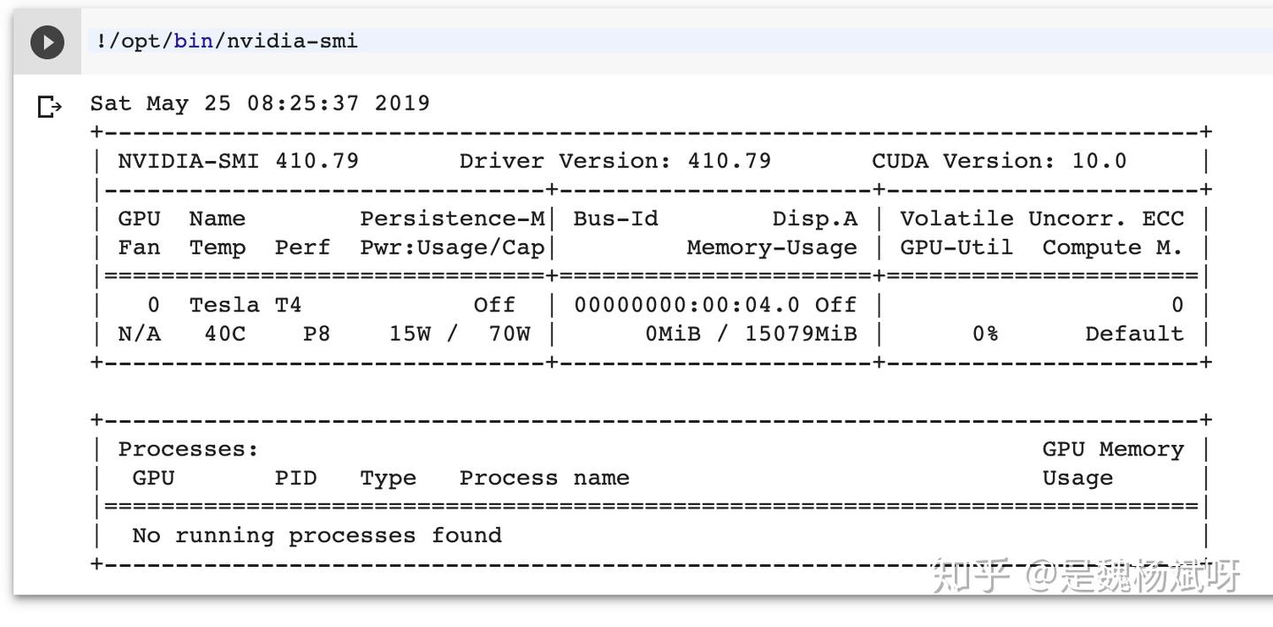Click the 'No running processes found' message
The width and height of the screenshot is (1273, 627).
coord(316,536)
